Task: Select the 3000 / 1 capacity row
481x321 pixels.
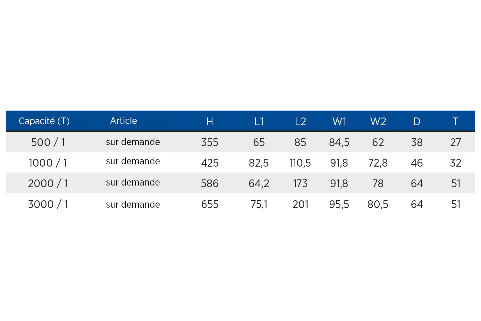Action: click(240, 204)
